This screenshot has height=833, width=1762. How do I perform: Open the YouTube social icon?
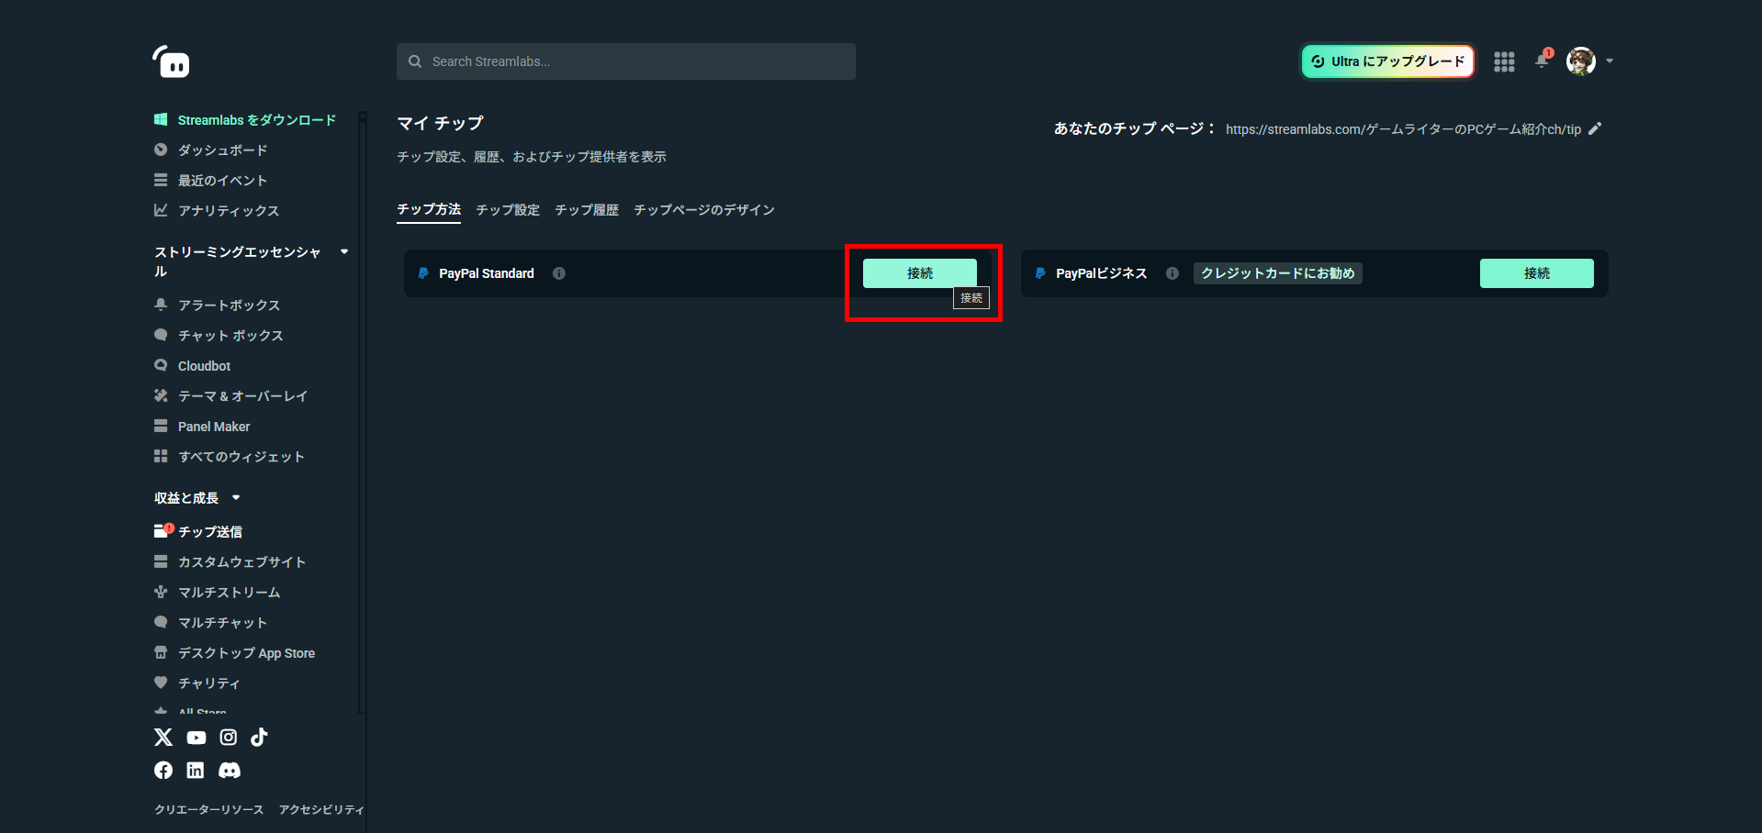196,738
